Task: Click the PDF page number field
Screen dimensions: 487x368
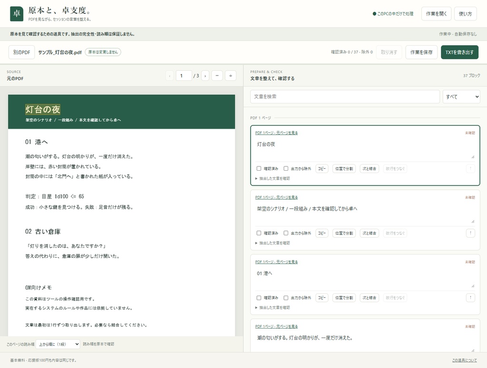Action: click(184, 76)
